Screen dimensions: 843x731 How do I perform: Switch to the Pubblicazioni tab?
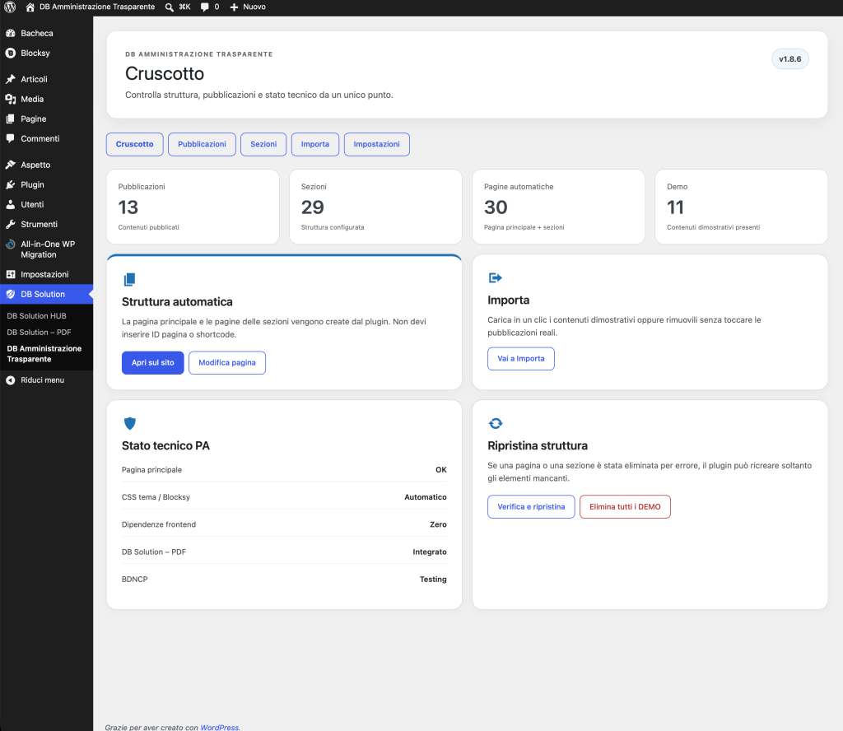pyautogui.click(x=203, y=145)
